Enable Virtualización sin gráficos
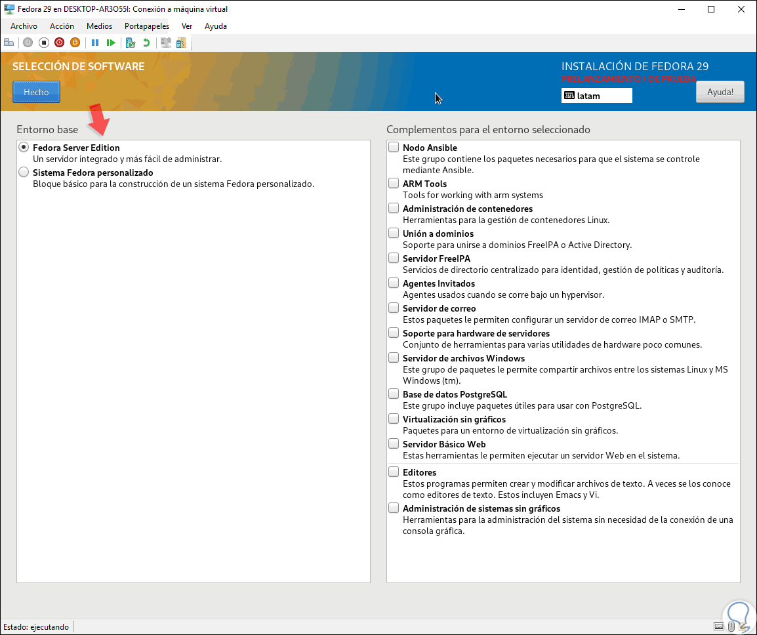 [394, 419]
